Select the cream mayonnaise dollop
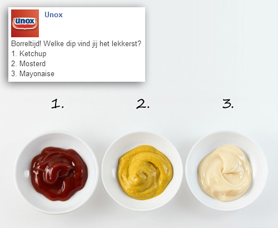Image resolution: width=278 pixels, height=228 pixels. pos(225,173)
